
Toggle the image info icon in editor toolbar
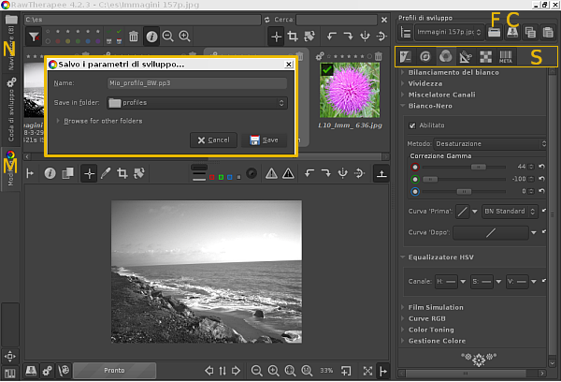click(50, 173)
